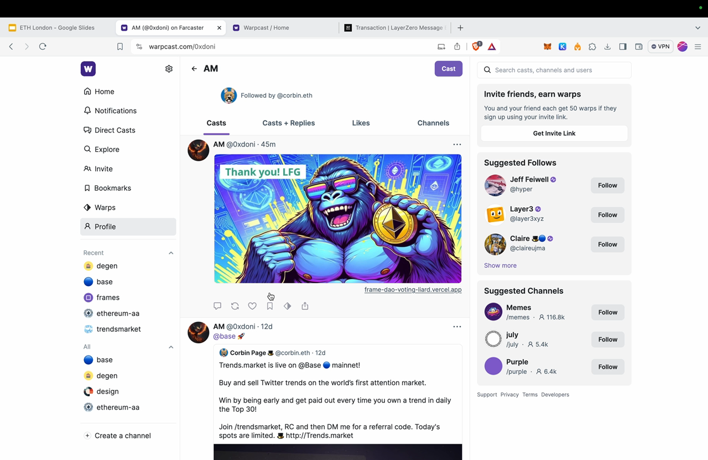Switch to the Channels tab

433,123
